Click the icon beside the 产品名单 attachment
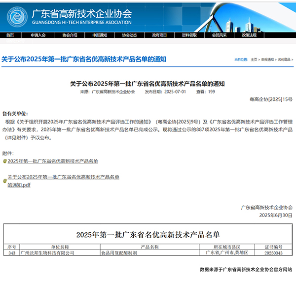Image resolution: width=296 pixels, height=281 pixels. pyautogui.click(x=5, y=161)
